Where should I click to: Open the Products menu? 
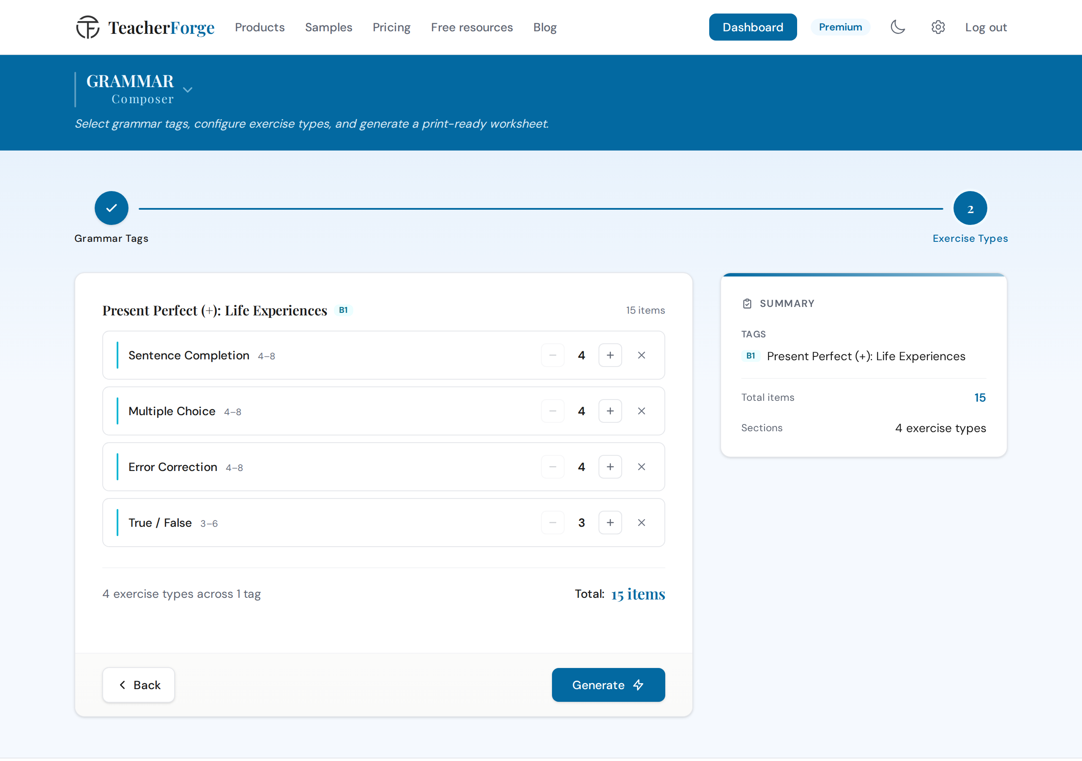(x=260, y=27)
